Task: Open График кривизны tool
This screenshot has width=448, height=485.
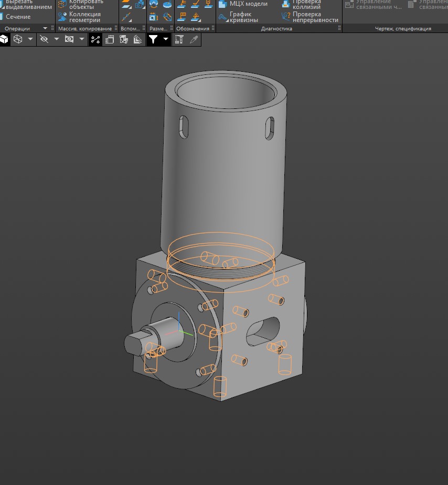Action: (243, 17)
